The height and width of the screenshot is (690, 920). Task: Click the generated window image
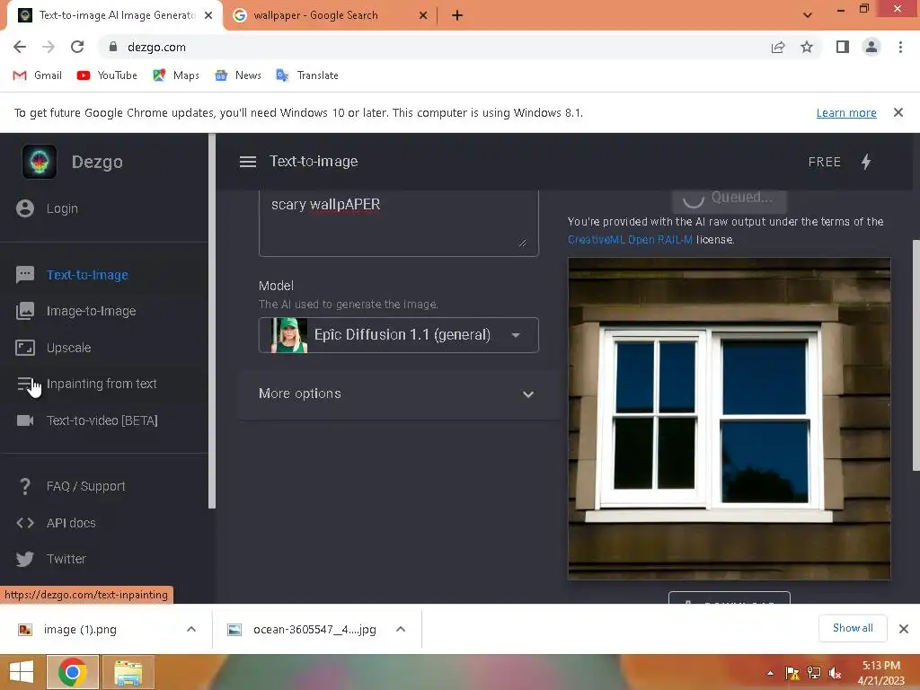(730, 419)
